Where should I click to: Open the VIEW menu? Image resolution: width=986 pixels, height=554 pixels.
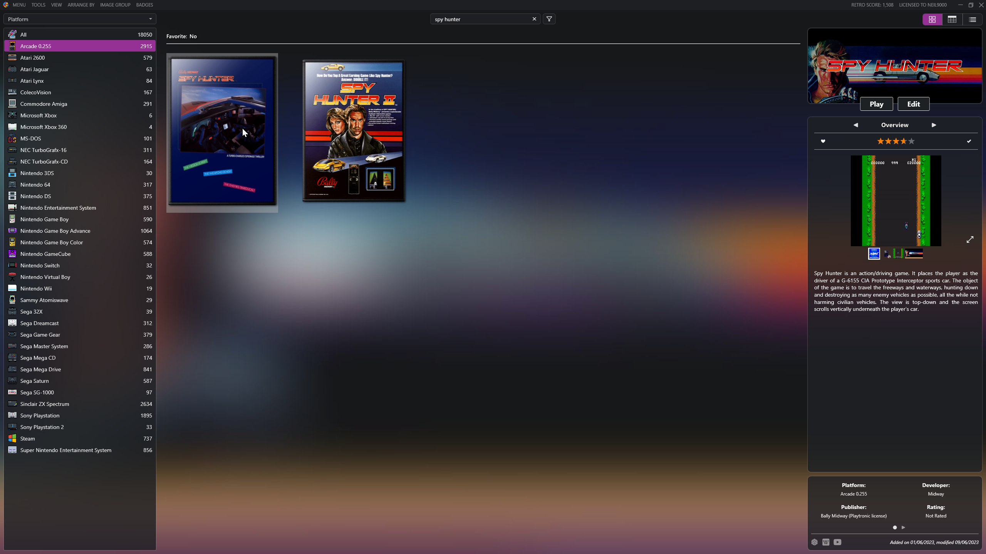click(x=56, y=5)
